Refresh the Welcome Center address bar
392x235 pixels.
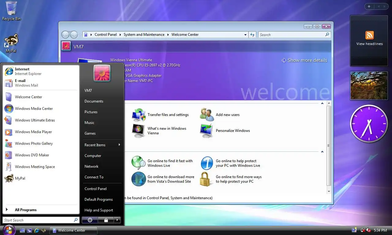click(252, 35)
